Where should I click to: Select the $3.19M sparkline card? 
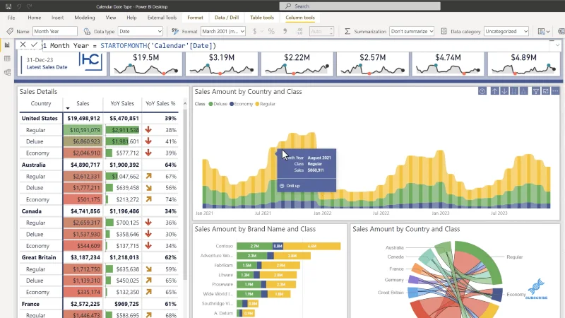(222, 64)
